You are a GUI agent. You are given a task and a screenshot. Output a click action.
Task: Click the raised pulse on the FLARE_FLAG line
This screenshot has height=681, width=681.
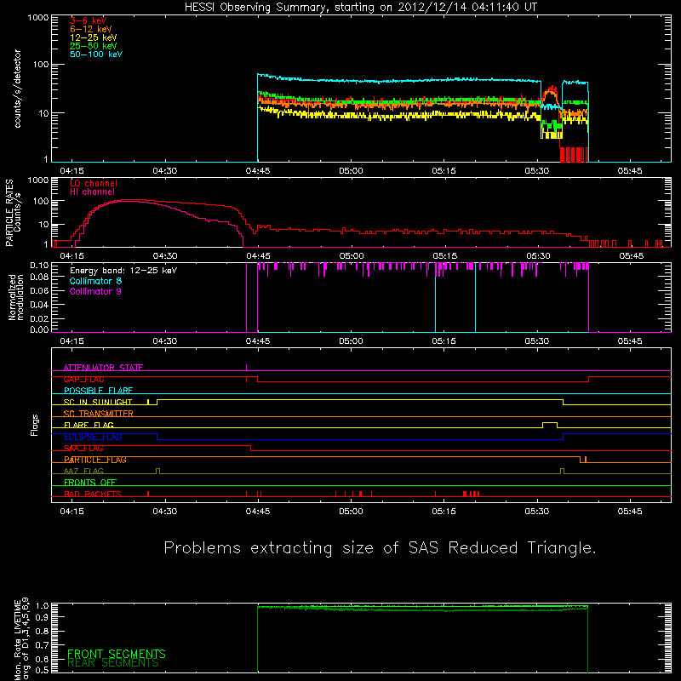tap(550, 424)
